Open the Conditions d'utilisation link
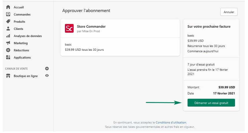This screenshot has height=133, width=248. point(171,123)
